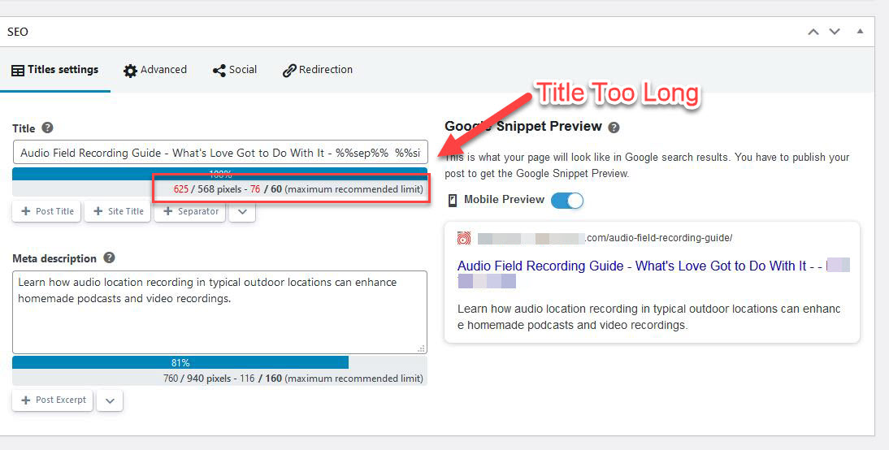889x450 pixels.
Task: Click the mobile phone icon beside Mobile Preview
Action: pyautogui.click(x=453, y=200)
